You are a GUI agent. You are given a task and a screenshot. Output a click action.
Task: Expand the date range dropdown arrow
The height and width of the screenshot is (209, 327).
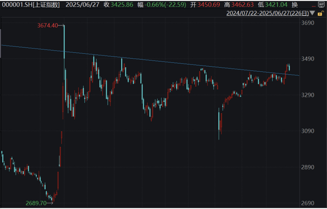tap(312, 13)
